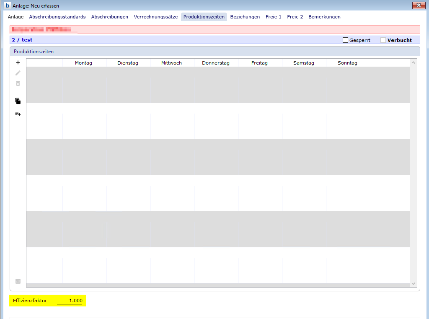This screenshot has height=319, width=429.
Task: Open the Verrechnungssätze tab
Action: (156, 17)
